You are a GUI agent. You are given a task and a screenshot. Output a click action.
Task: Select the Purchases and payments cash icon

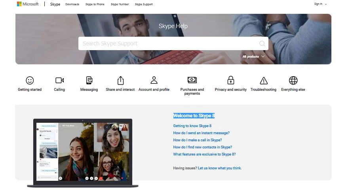pos(192,80)
